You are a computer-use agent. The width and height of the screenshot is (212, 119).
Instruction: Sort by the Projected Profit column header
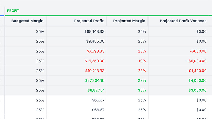pos(89,21)
